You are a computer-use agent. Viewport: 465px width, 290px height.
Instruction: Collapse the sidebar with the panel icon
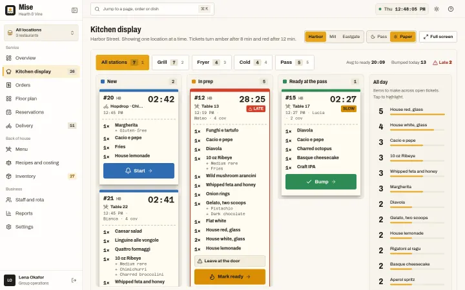pos(74,10)
